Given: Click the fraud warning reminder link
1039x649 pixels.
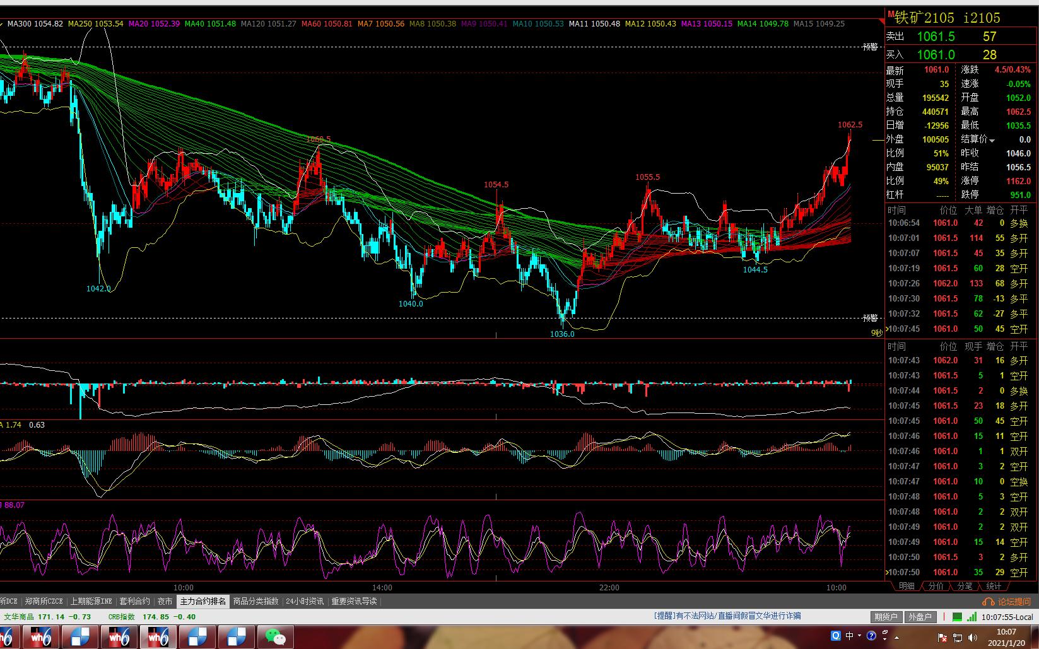Looking at the screenshot, I should 727,616.
